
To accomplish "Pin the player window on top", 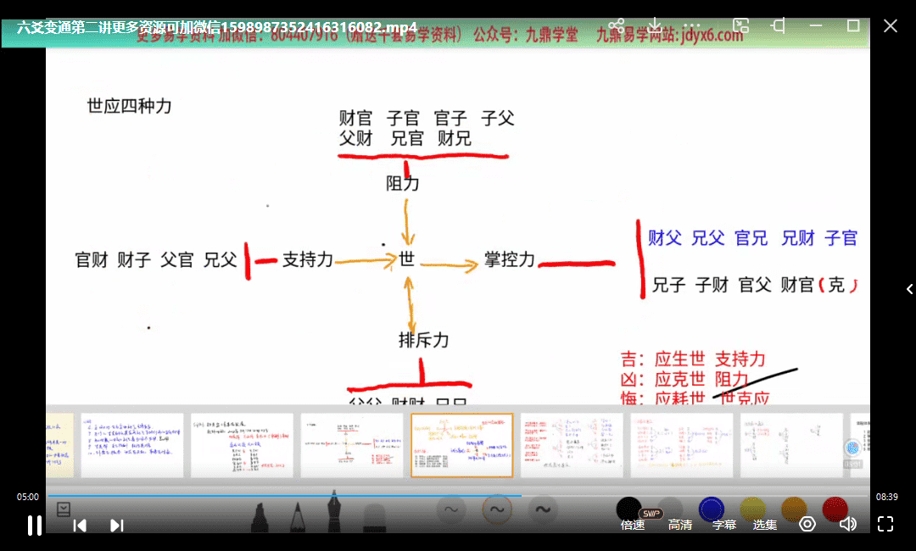I will (779, 26).
